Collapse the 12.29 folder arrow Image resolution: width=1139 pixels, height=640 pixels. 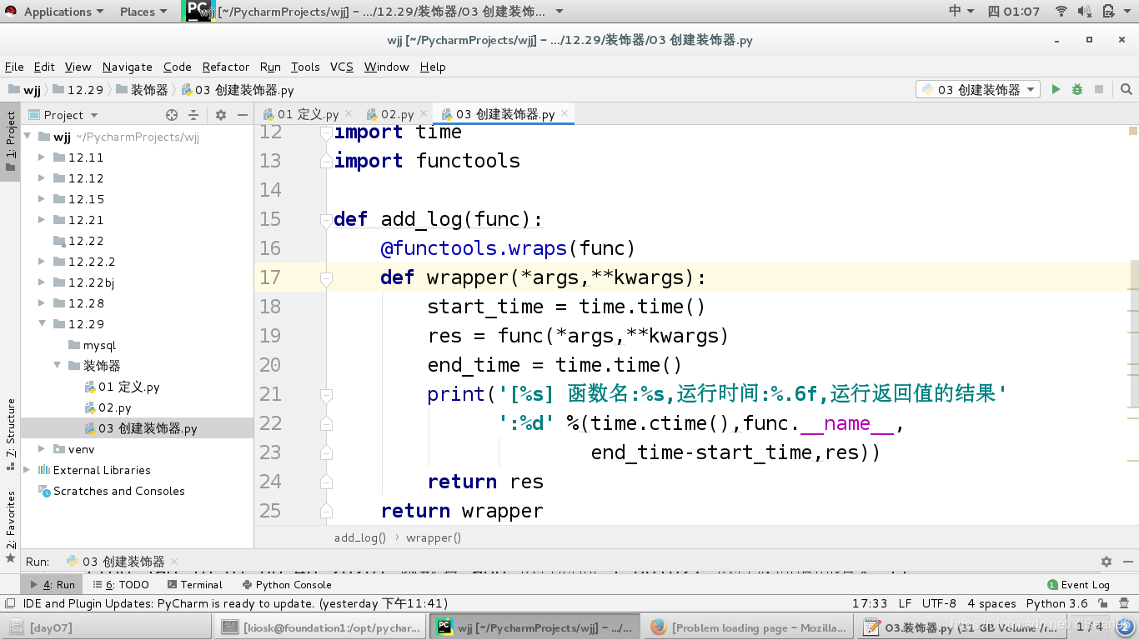(x=42, y=324)
